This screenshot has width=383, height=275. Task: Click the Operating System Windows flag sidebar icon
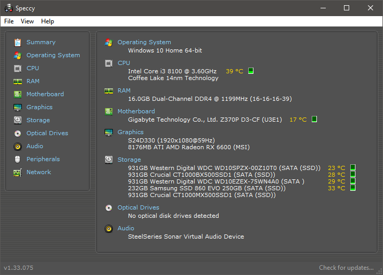(x=18, y=56)
